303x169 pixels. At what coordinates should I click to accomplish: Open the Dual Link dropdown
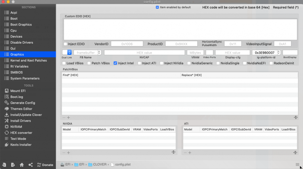67,52
